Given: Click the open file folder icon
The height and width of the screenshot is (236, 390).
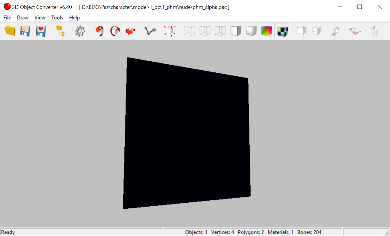Looking at the screenshot, I should (x=10, y=31).
